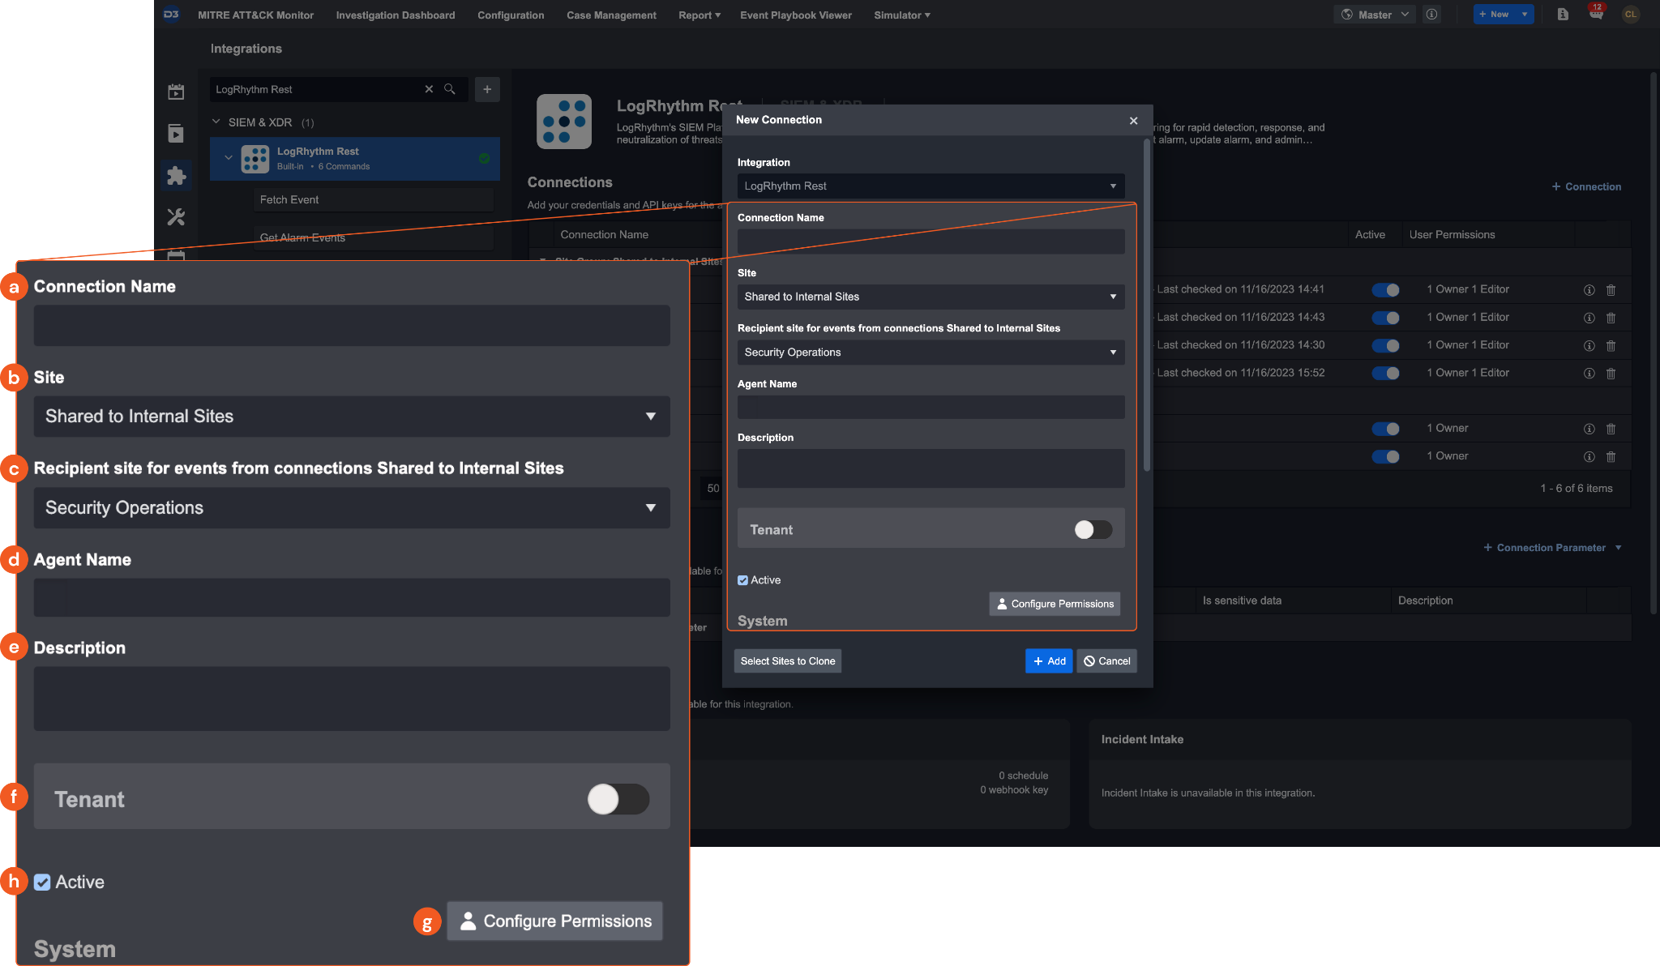The image size is (1660, 966).
Task: Click the plus icon to add integration
Action: click(487, 89)
